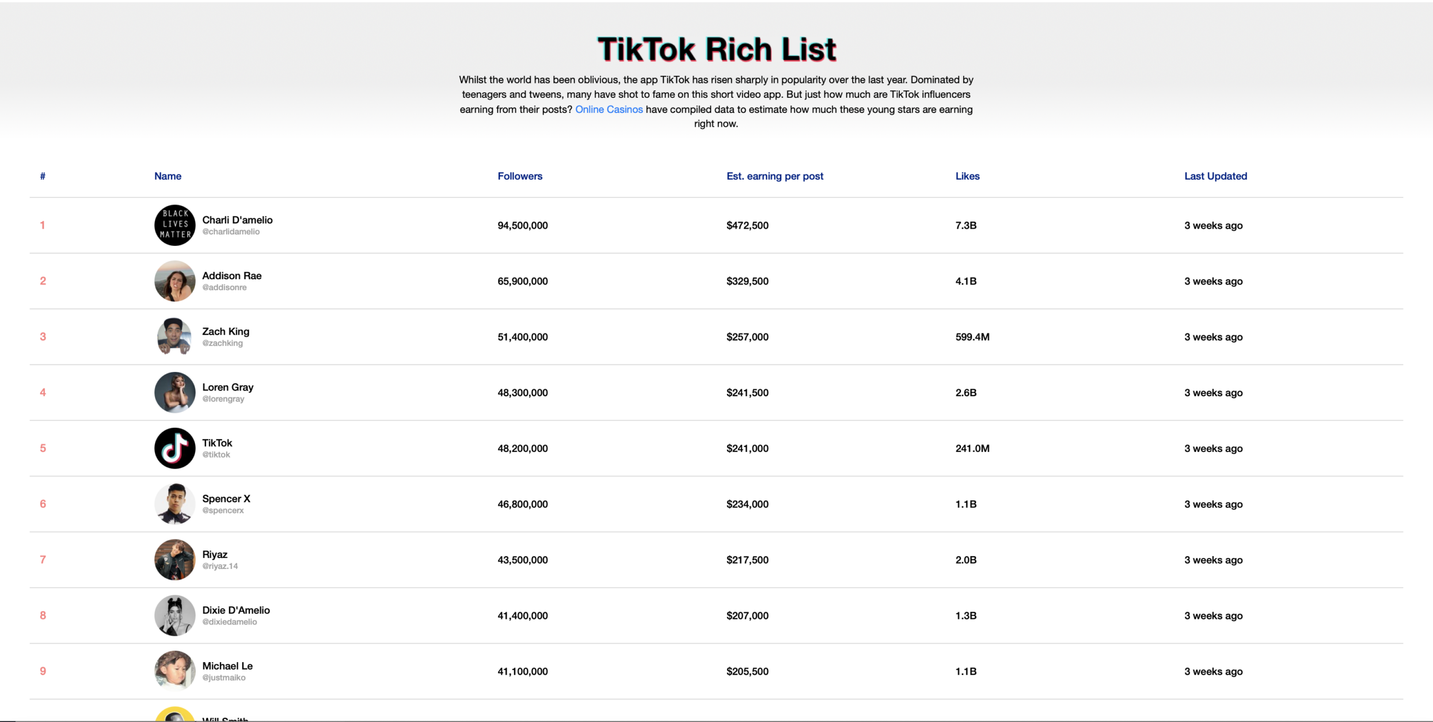Open the Online Casinos link
Image resolution: width=1433 pixels, height=722 pixels.
(609, 109)
